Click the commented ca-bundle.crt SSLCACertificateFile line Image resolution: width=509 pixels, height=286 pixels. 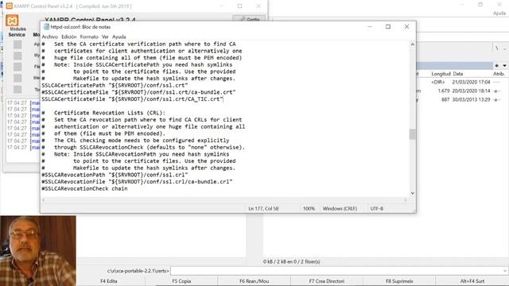138,92
